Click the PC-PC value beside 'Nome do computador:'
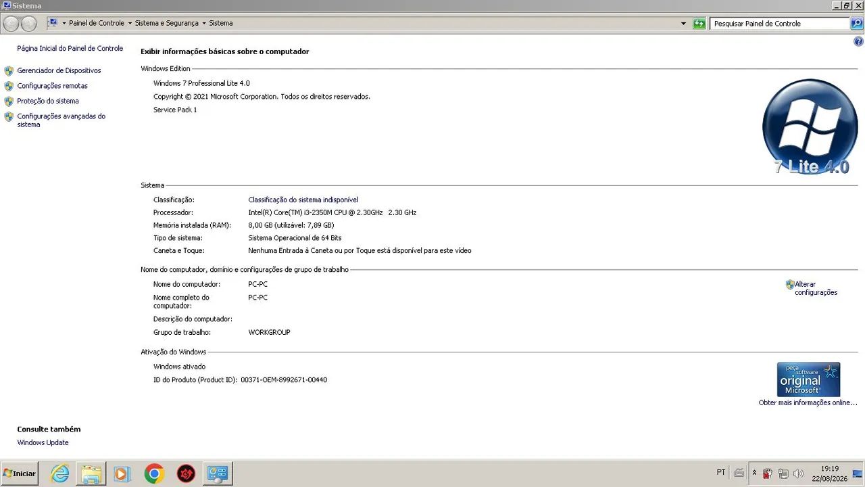 257,285
